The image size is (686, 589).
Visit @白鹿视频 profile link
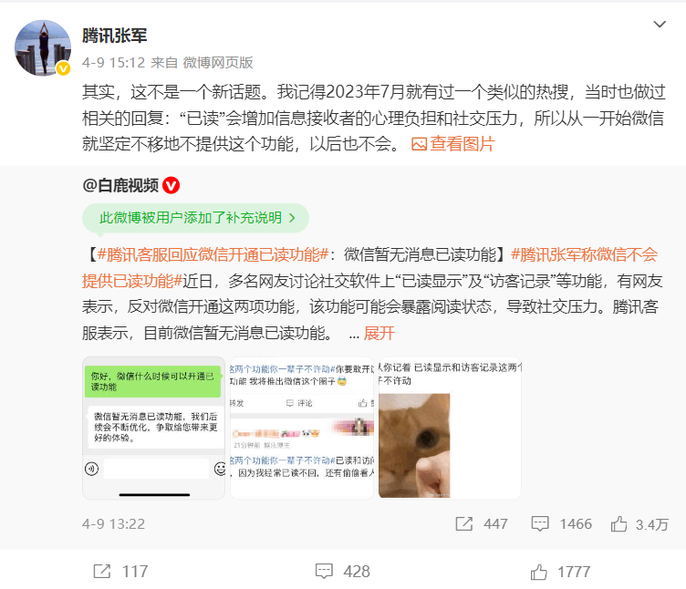(120, 185)
